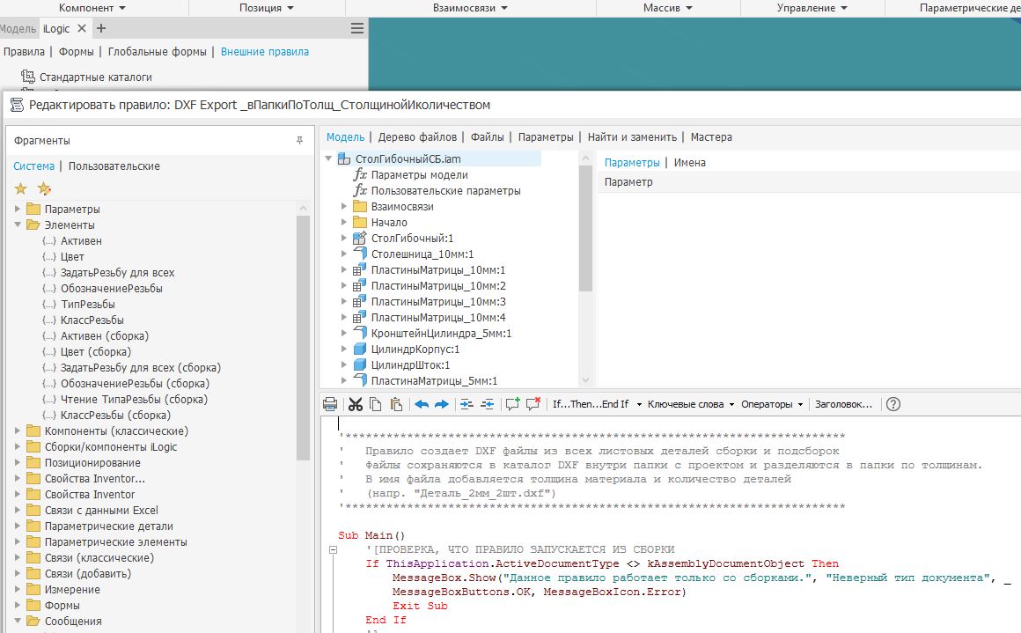This screenshot has width=1021, height=633.
Task: Switch to the Дерево файлов tab
Action: (x=417, y=137)
